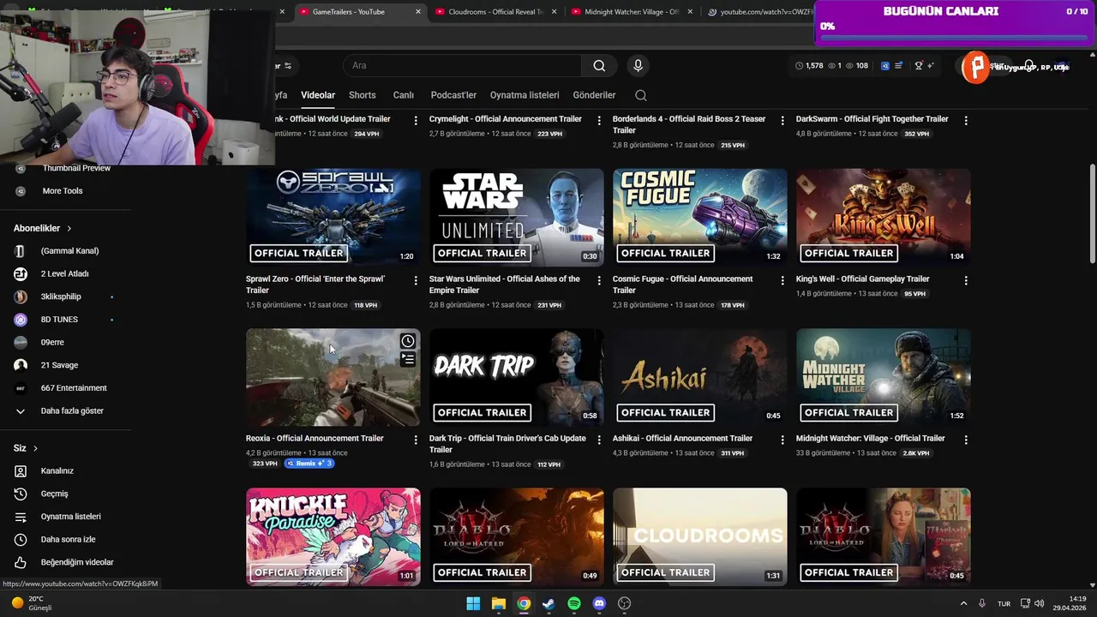Click the Bugünün Canları progress bar
This screenshot has height=617, width=1097.
click(x=954, y=38)
